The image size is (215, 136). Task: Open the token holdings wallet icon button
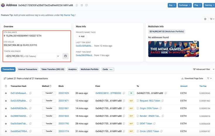pyautogui.click(x=66, y=56)
